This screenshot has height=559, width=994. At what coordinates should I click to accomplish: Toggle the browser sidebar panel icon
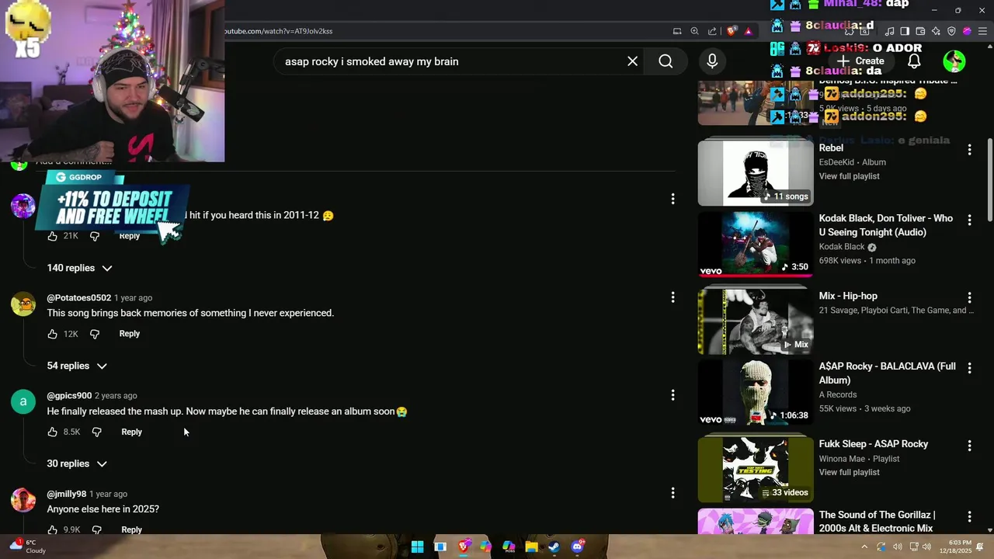905,31
